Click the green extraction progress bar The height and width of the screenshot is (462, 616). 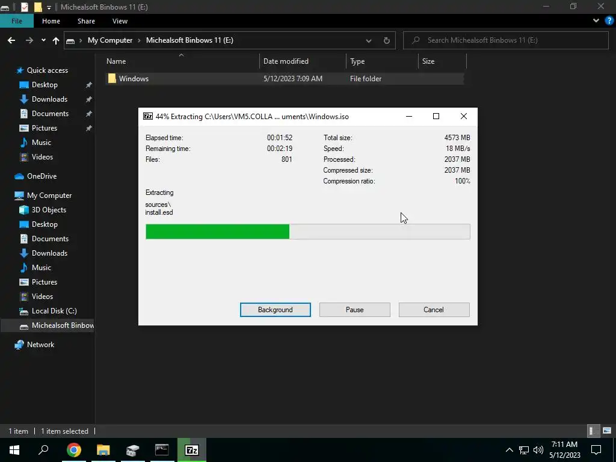307,232
